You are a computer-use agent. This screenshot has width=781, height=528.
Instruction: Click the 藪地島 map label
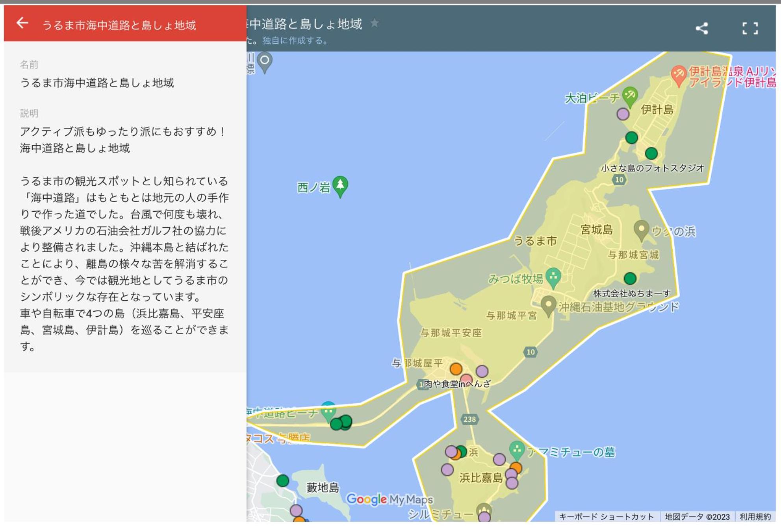(x=323, y=487)
